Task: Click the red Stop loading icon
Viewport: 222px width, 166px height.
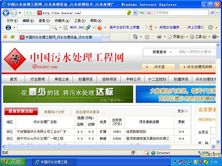Action: coord(149,13)
